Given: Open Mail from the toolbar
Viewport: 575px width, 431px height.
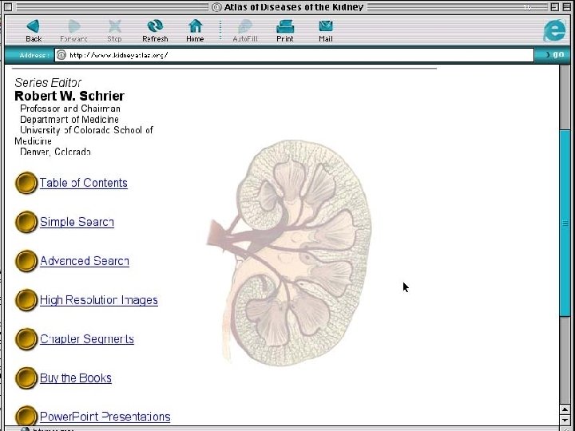Looking at the screenshot, I should pos(326,31).
